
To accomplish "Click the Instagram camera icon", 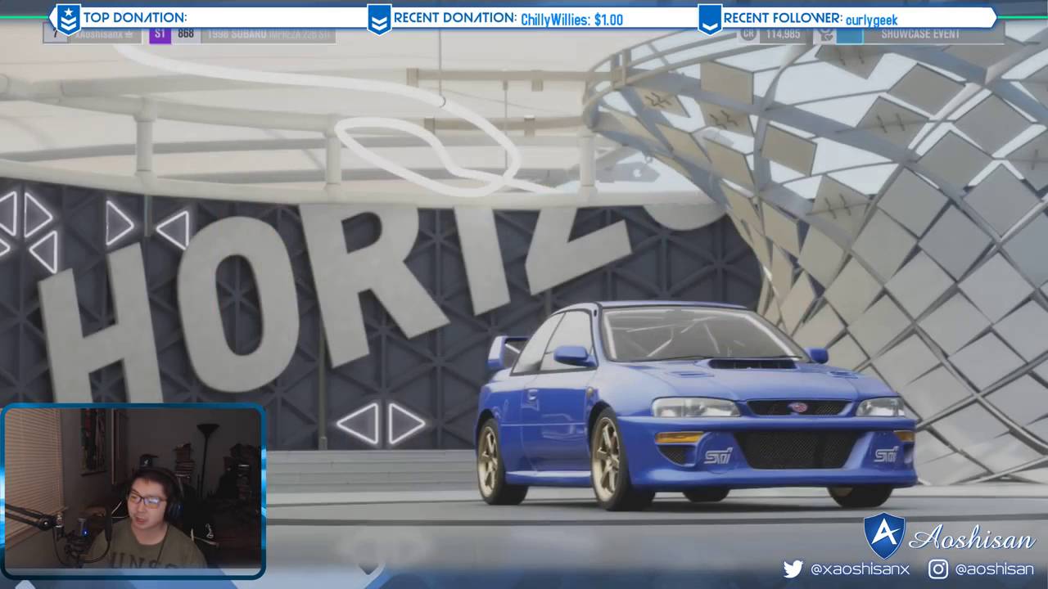I will [938, 569].
